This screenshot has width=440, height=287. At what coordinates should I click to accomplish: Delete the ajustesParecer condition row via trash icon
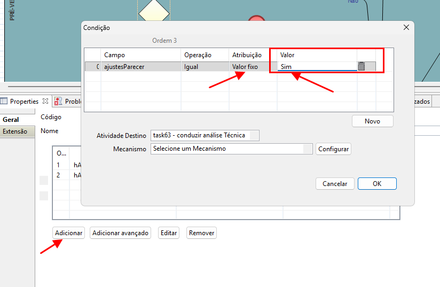click(x=362, y=67)
